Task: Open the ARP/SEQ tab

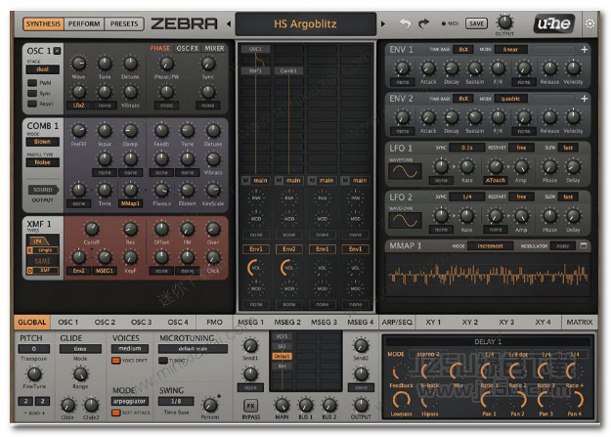Action: tap(397, 322)
